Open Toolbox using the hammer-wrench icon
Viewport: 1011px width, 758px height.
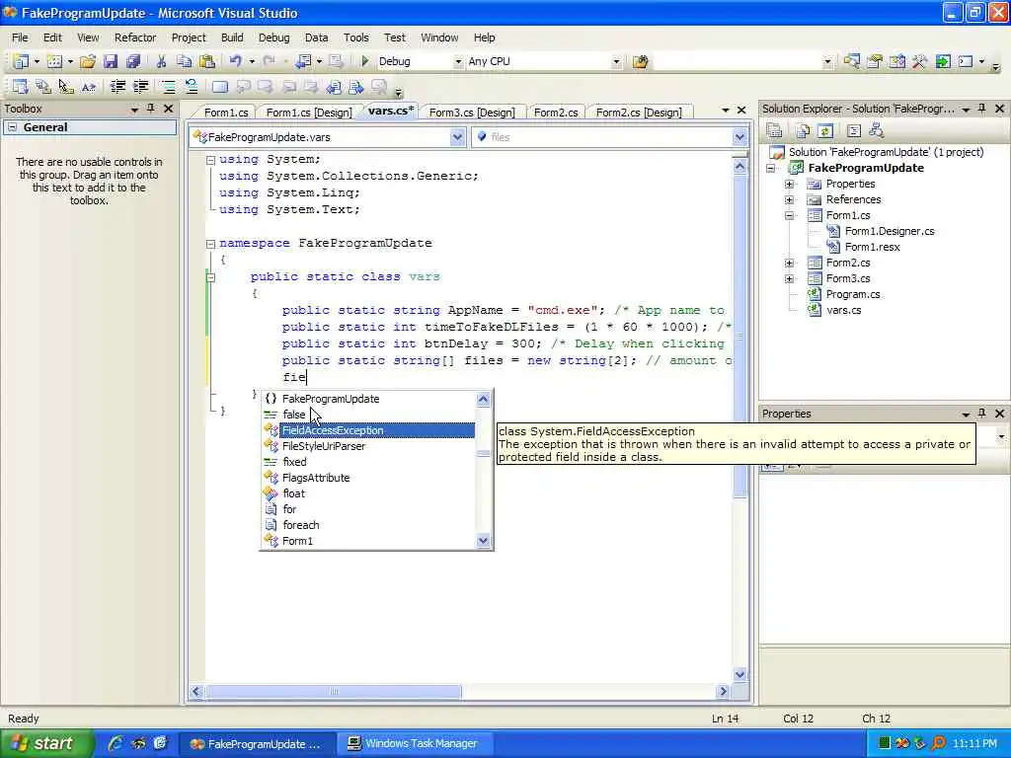(919, 61)
